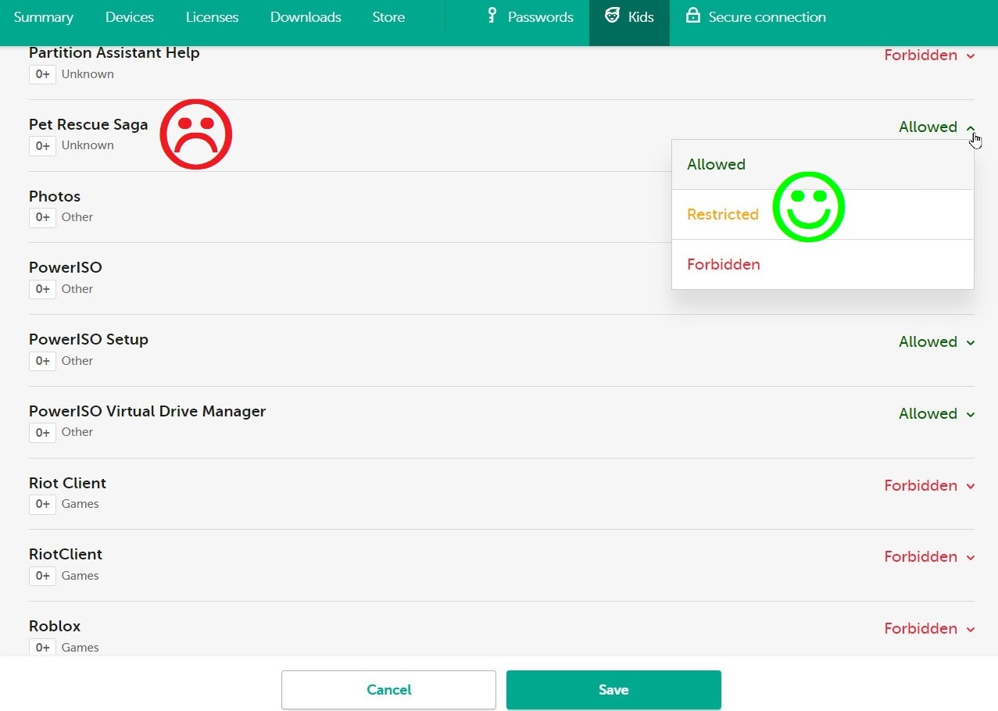The image size is (998, 711).
Task: Click the Games category under RiotClient
Action: coord(80,576)
